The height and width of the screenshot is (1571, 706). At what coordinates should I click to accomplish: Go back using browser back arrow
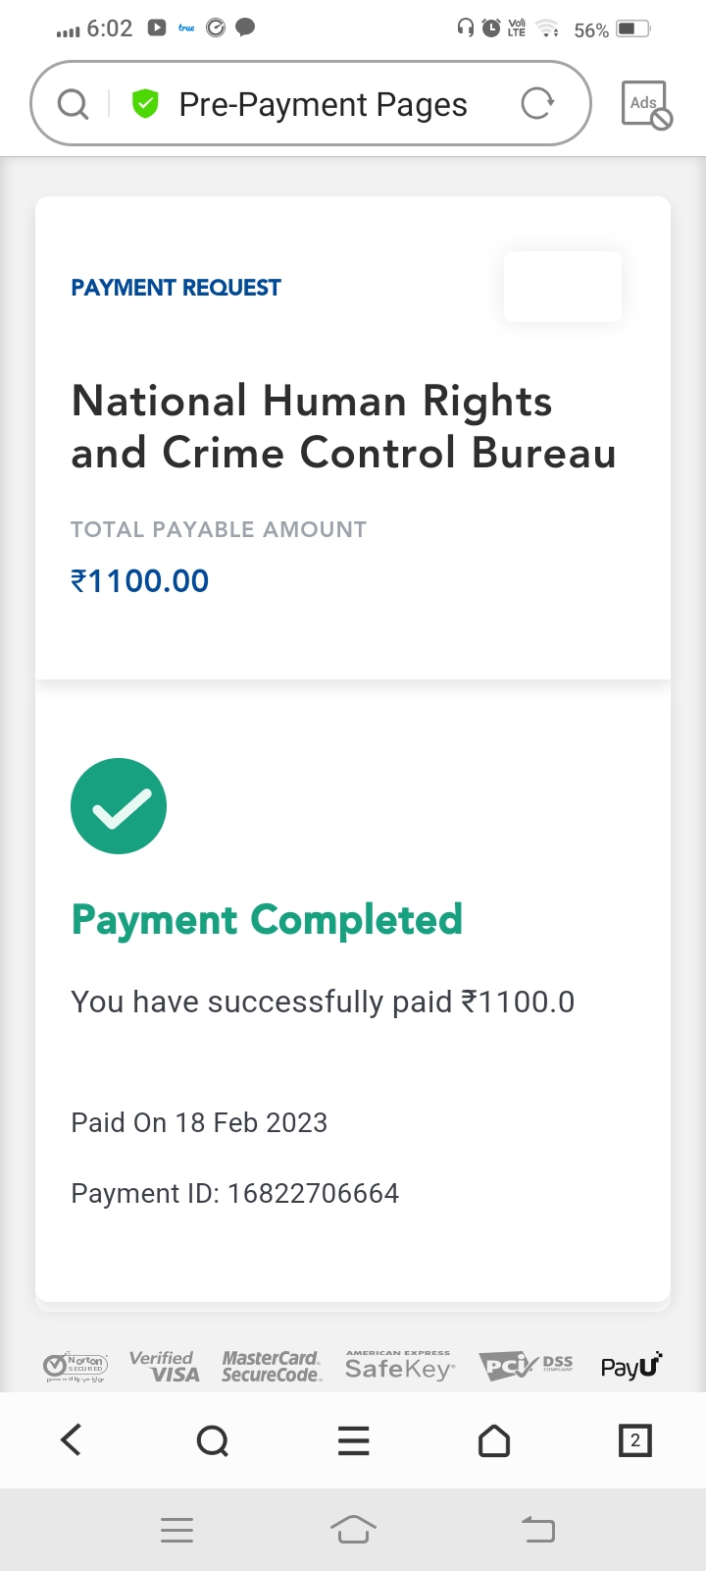point(72,1440)
